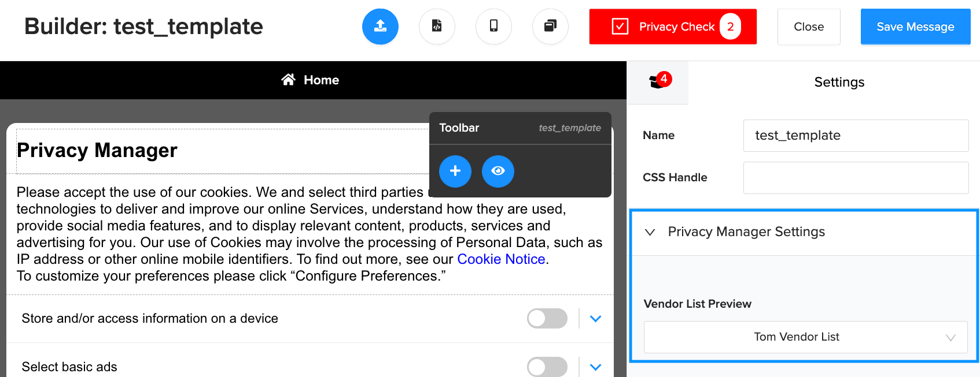Screen dimensions: 980x377
Task: Click the Close button
Action: tap(809, 27)
